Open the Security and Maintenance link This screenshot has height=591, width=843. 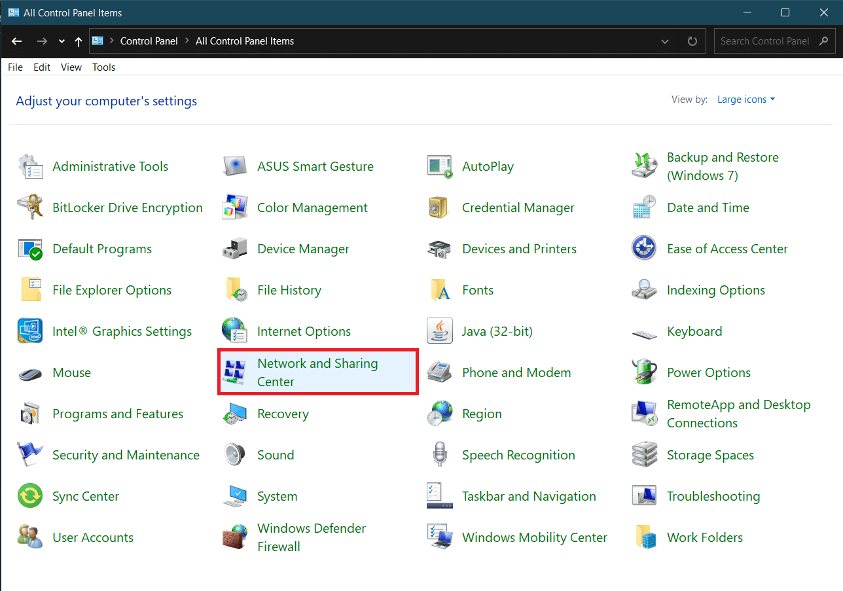pyautogui.click(x=126, y=455)
